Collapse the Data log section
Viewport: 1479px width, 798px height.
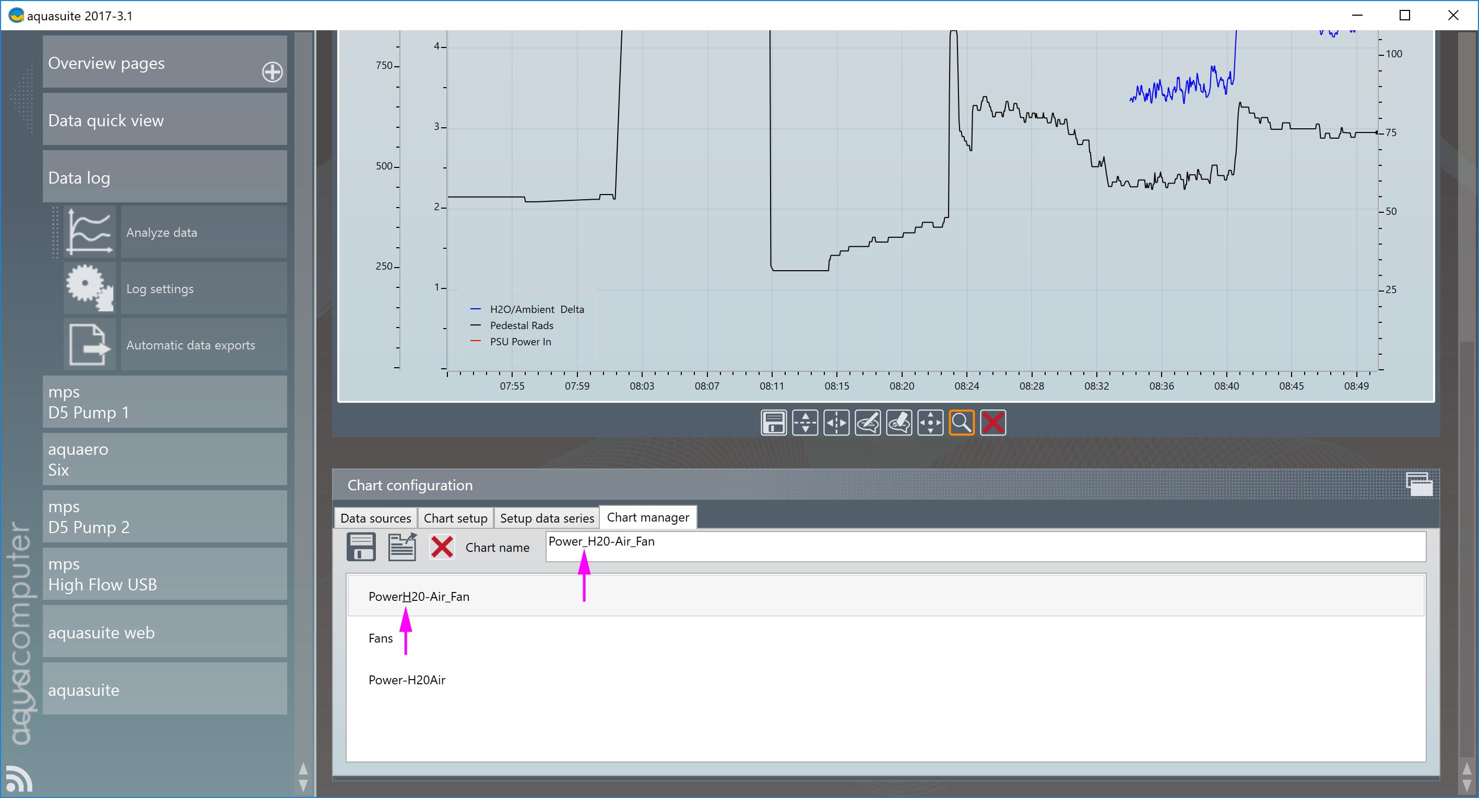tap(165, 177)
